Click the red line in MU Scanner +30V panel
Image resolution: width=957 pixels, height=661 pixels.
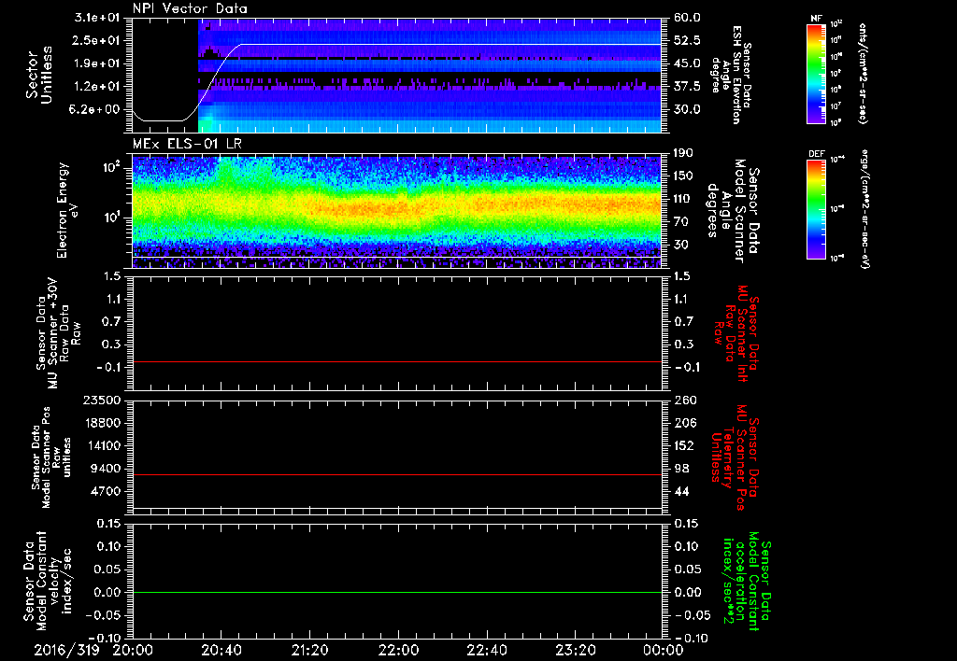click(397, 362)
